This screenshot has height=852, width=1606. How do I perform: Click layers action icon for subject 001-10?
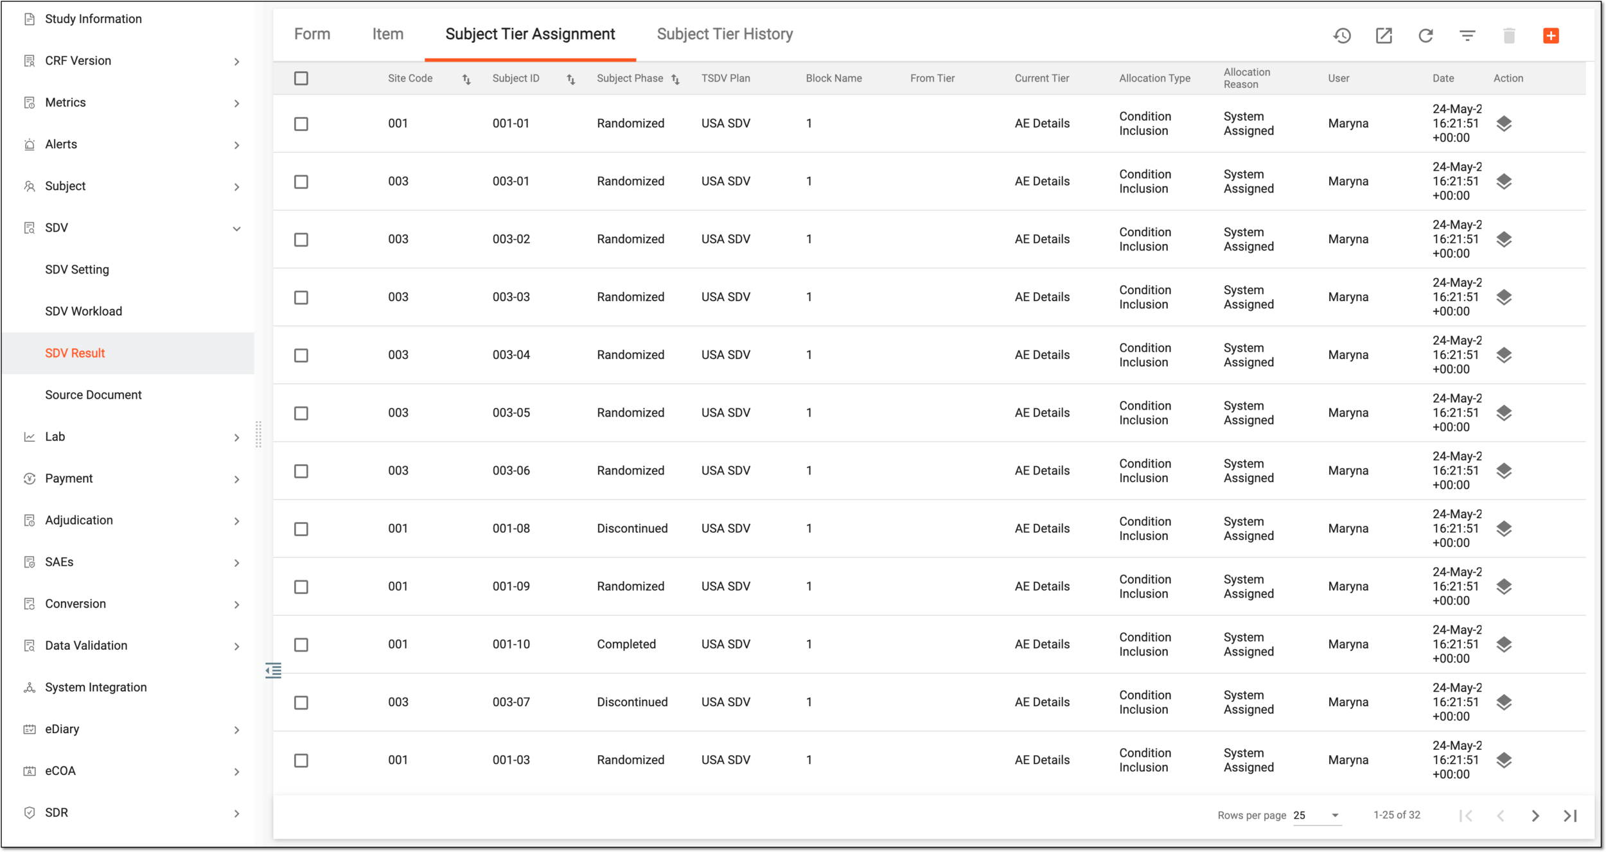(x=1504, y=644)
